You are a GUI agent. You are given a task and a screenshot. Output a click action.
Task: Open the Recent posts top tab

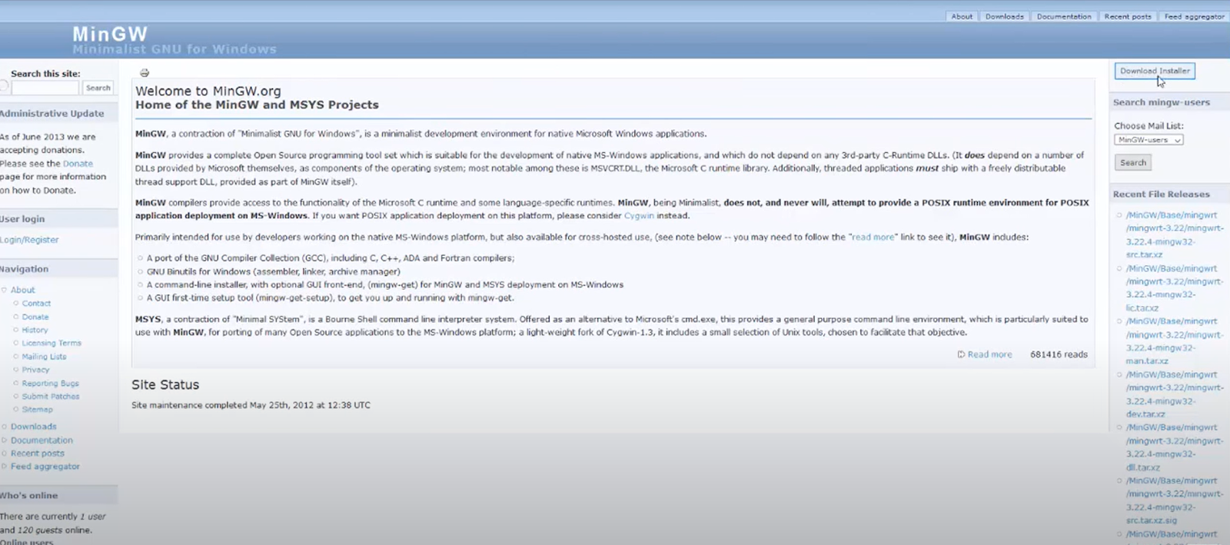click(1128, 16)
